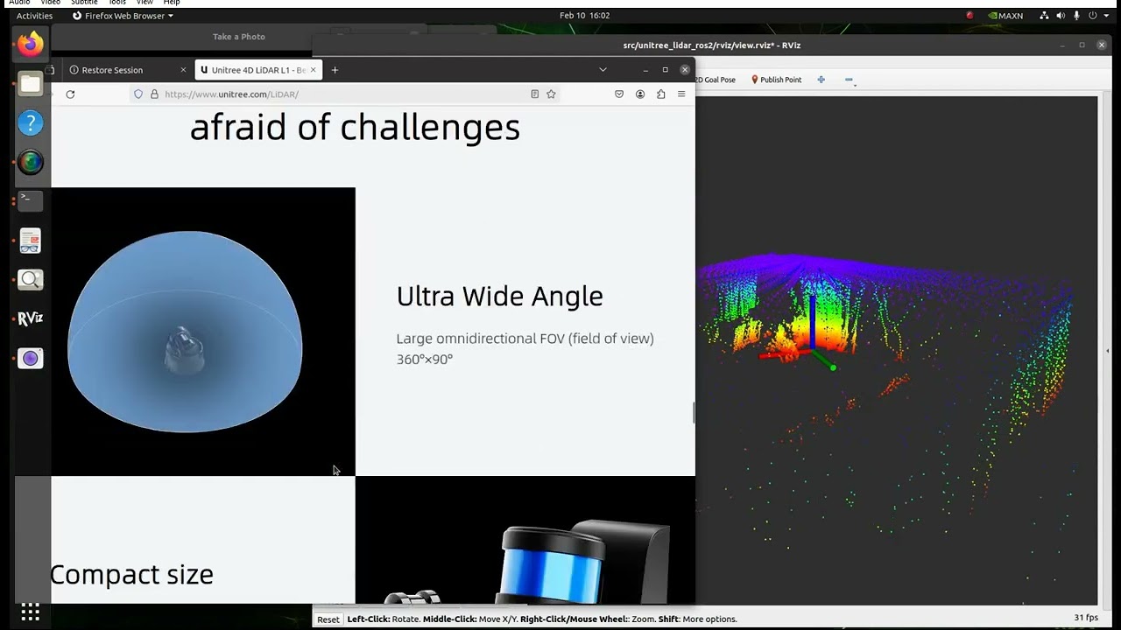Select the Publish Point tool in RViz
1121x630 pixels.
click(777, 80)
